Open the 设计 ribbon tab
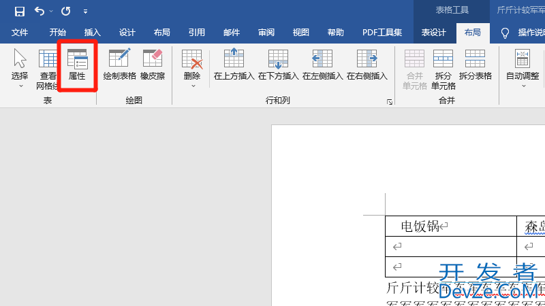The width and height of the screenshot is (545, 306). (127, 33)
